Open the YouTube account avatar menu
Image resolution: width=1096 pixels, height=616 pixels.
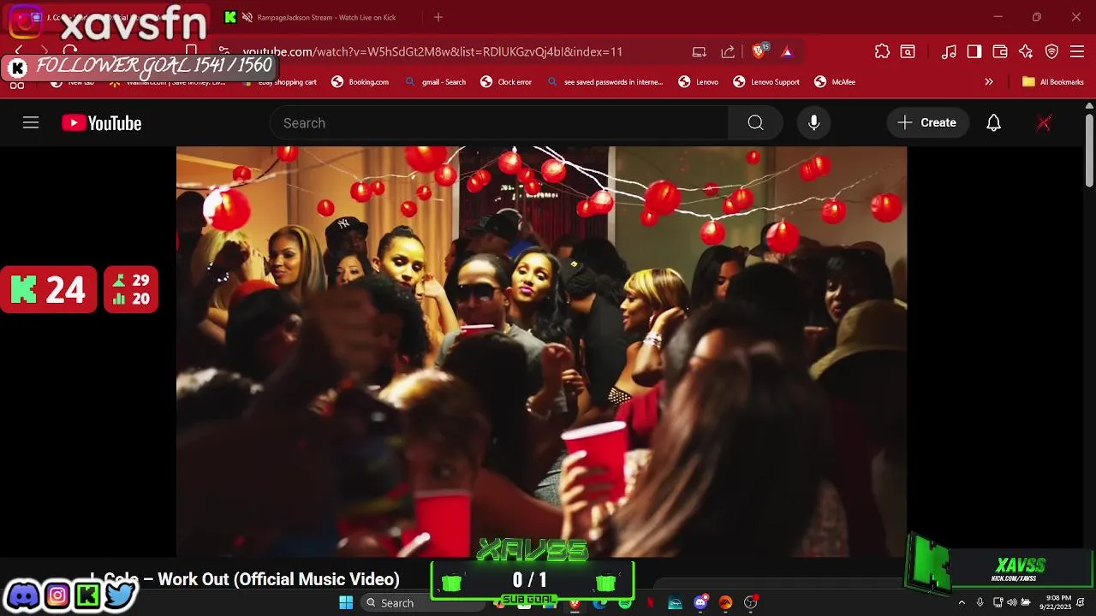coord(1044,123)
